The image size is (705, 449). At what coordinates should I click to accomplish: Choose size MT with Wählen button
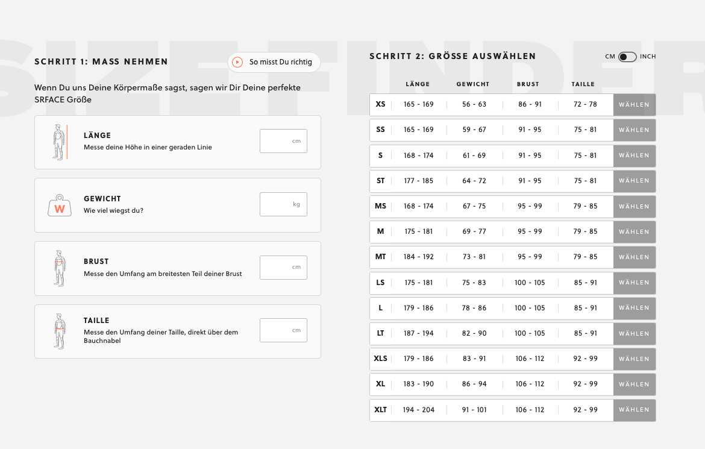pyautogui.click(x=634, y=257)
